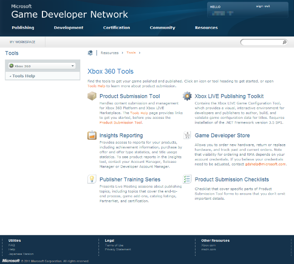The height and width of the screenshot is (264, 294).
Task: Click the Product Submission Tool box icon
Action: click(92, 96)
